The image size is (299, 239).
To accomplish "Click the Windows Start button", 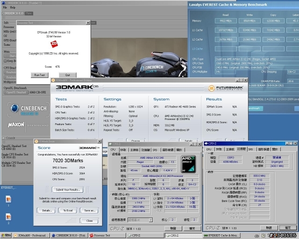I will pyautogui.click(x=6, y=236).
